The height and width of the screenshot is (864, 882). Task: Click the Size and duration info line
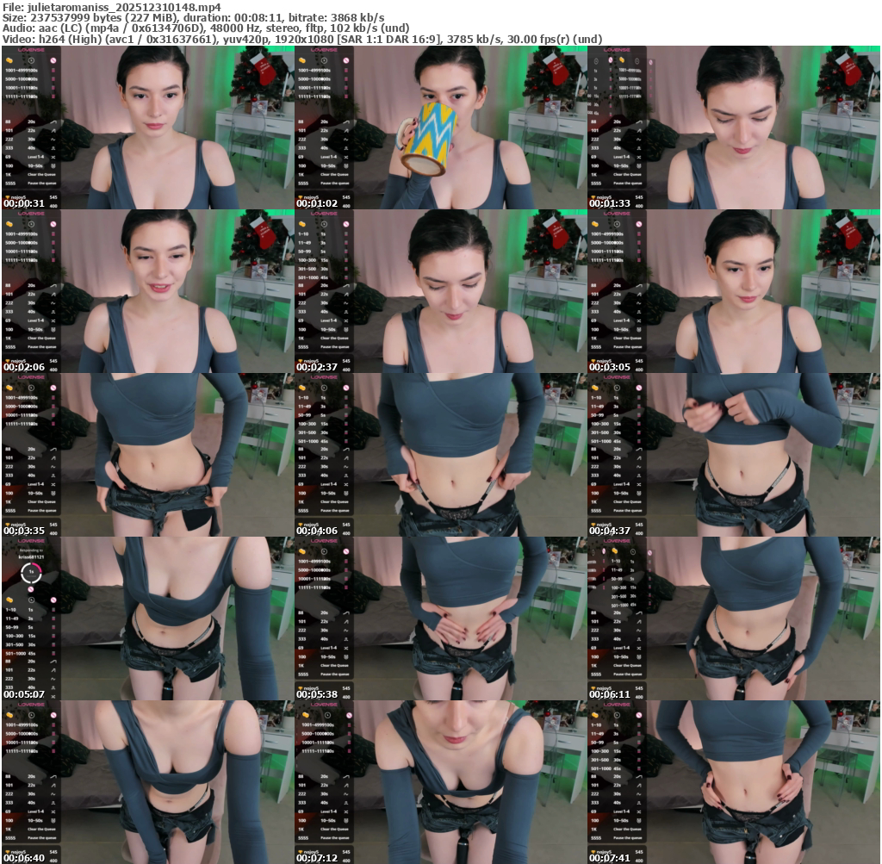(x=194, y=17)
